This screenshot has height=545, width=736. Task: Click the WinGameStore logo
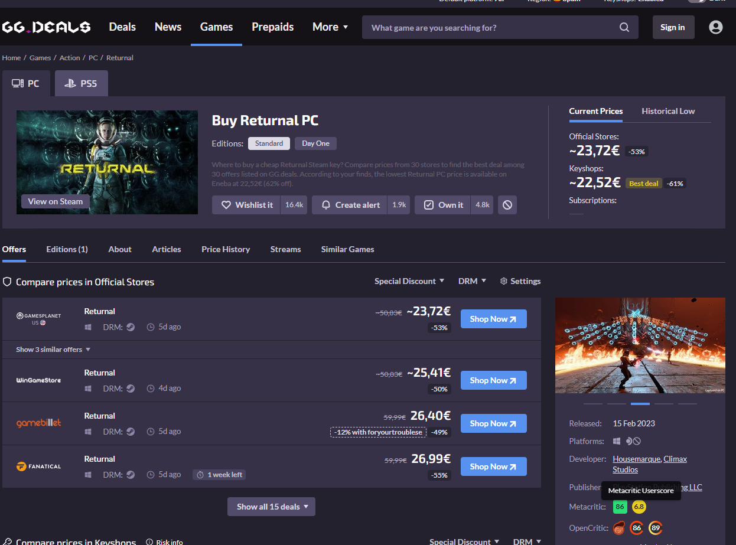[x=38, y=380]
